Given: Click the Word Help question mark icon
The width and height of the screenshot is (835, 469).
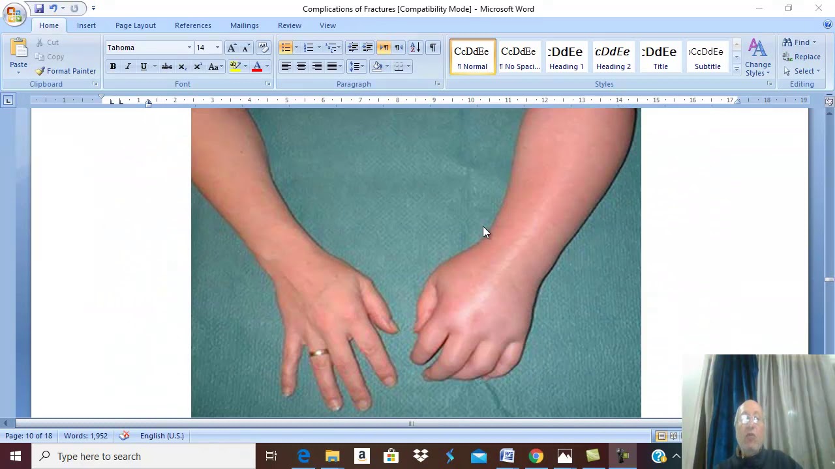Looking at the screenshot, I should [827, 25].
